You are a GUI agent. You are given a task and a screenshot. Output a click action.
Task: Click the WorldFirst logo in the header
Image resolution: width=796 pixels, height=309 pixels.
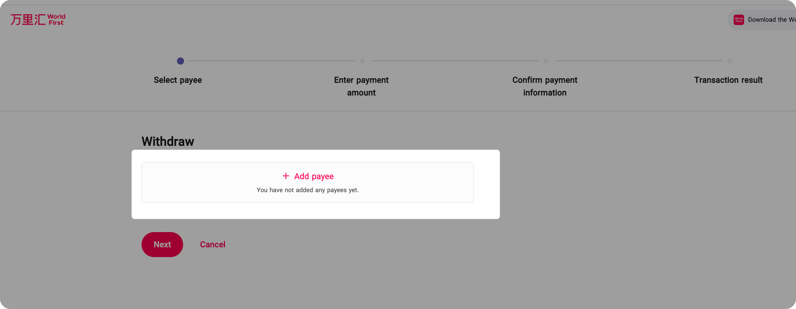pyautogui.click(x=38, y=19)
